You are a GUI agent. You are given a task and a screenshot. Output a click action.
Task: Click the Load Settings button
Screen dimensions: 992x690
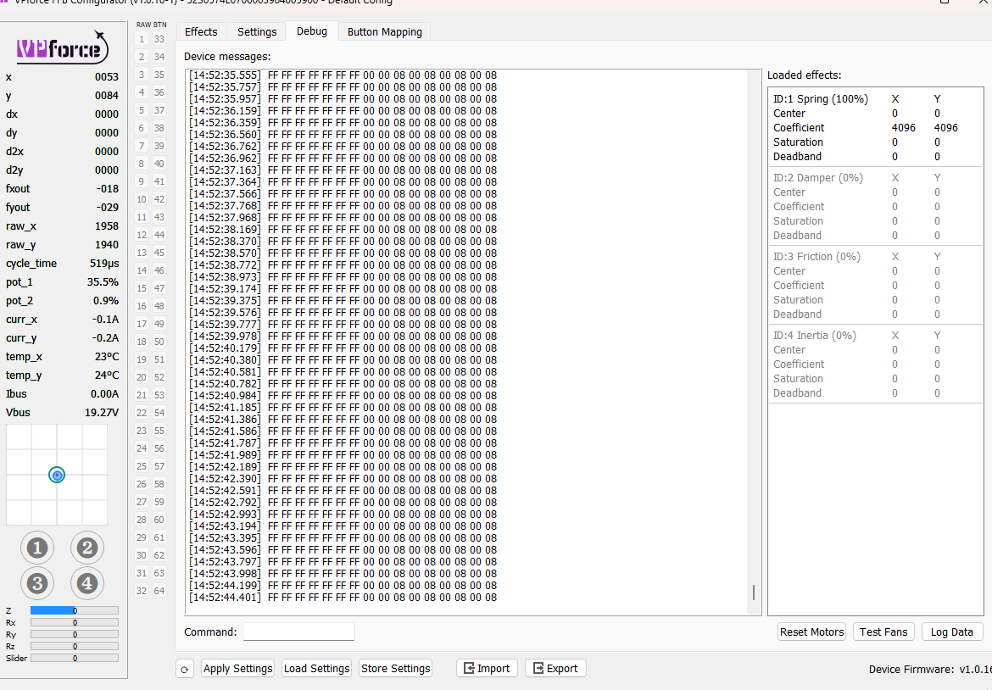[316, 669]
